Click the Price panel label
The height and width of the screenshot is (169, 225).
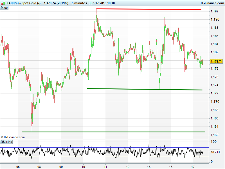tap(4, 8)
